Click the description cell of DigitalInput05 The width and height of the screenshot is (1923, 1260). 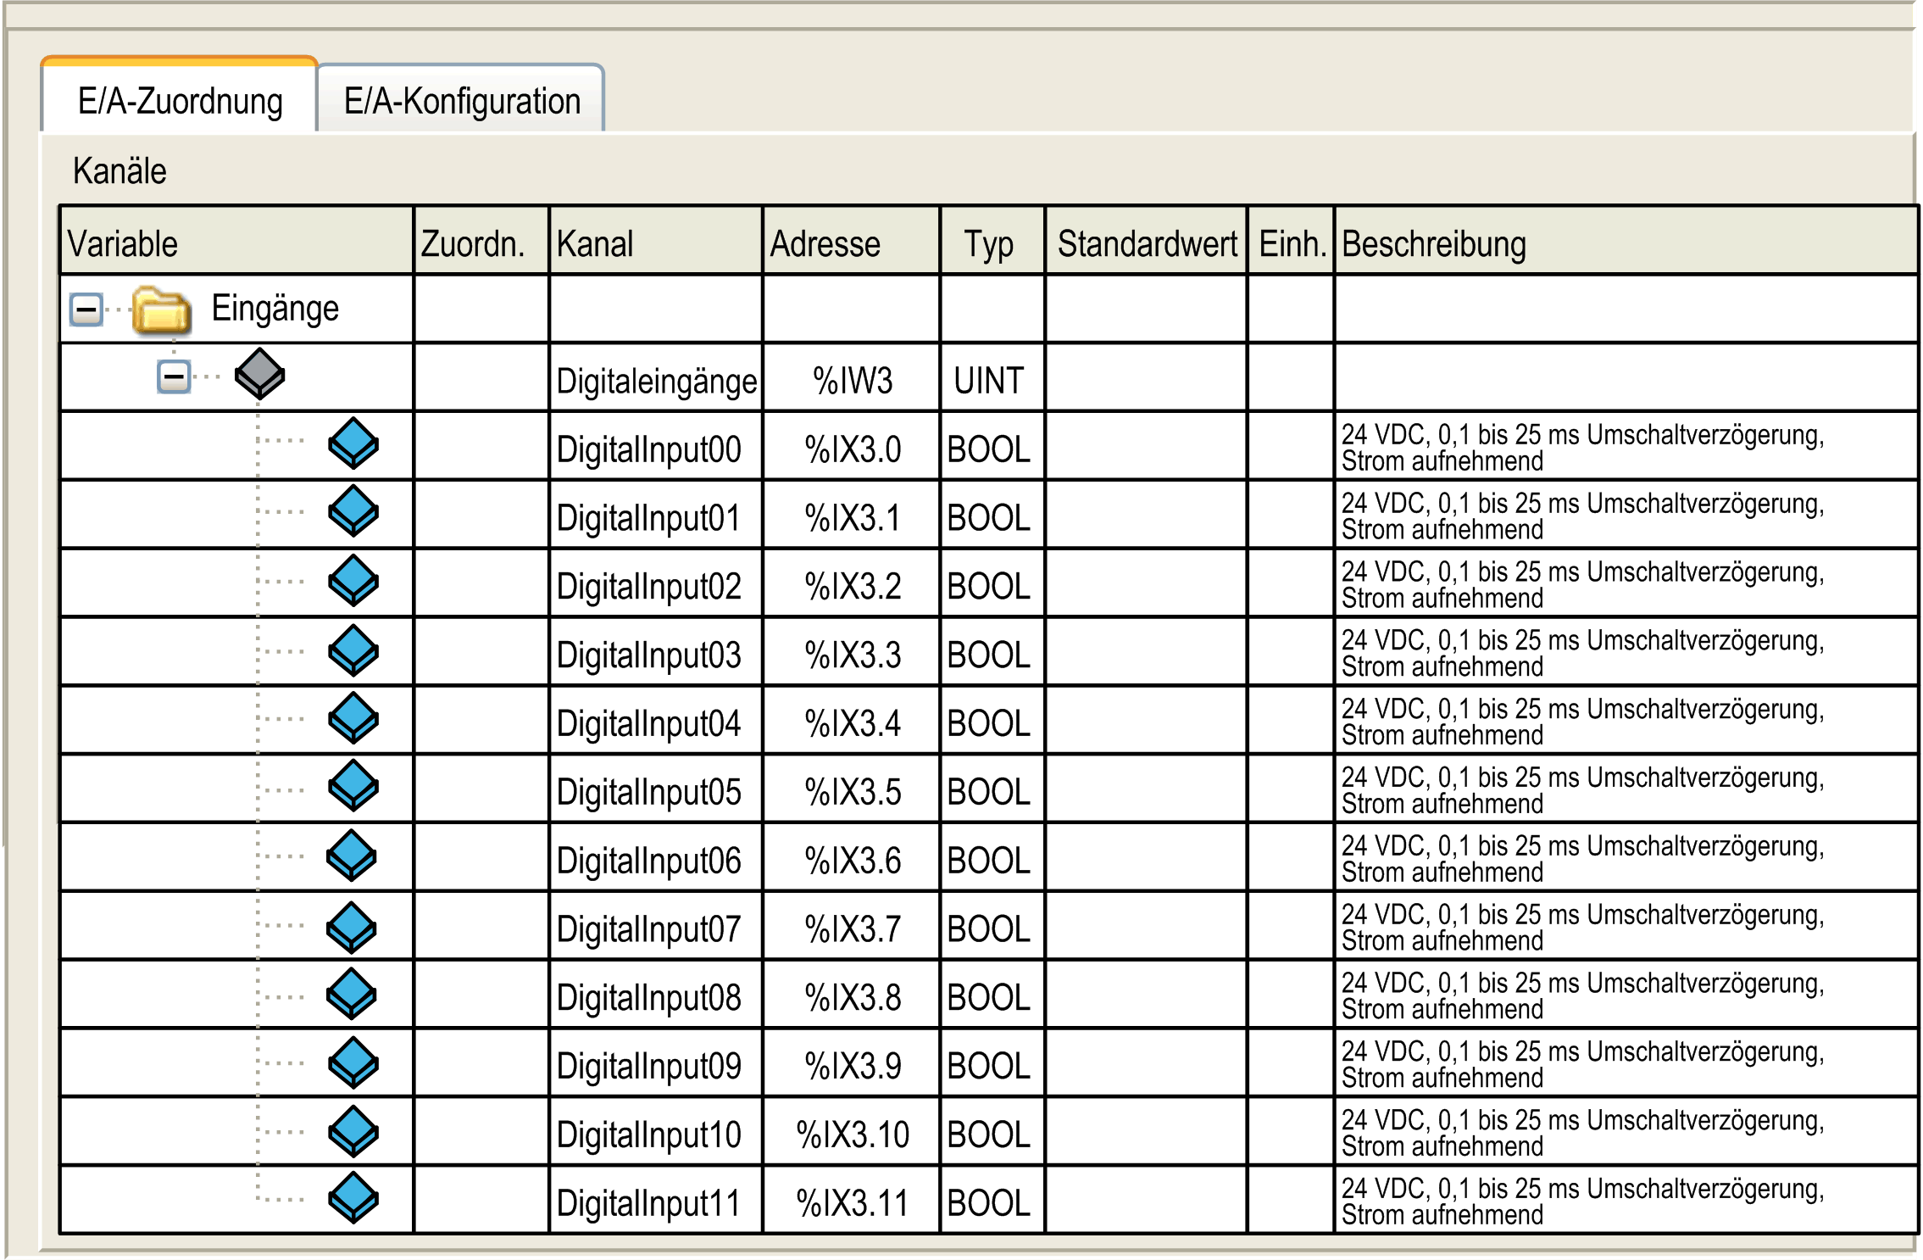1626,789
